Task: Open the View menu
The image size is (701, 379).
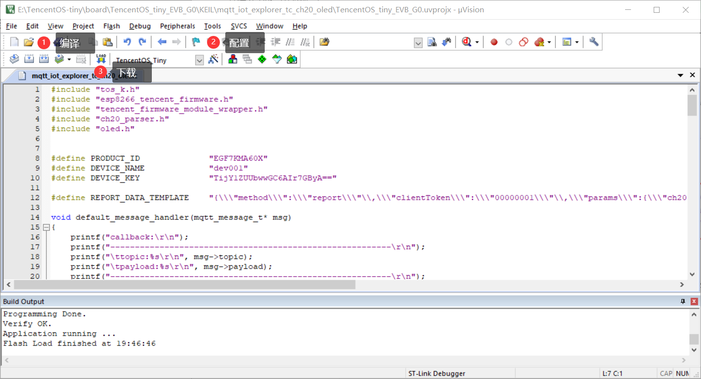Action: click(x=55, y=26)
